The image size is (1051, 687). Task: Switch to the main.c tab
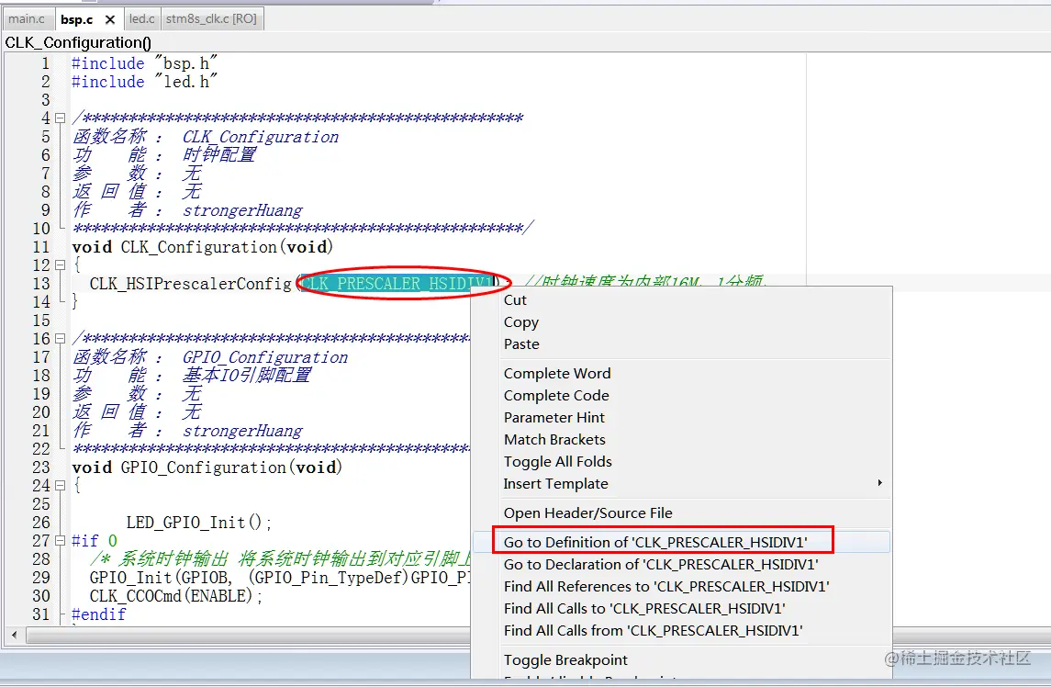[x=27, y=18]
